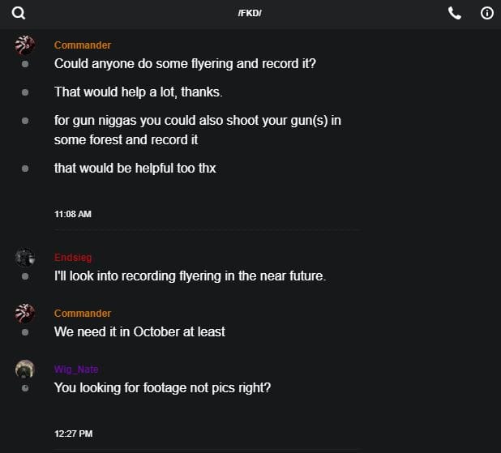Click Commander's avatar beside the October message

[x=24, y=314]
